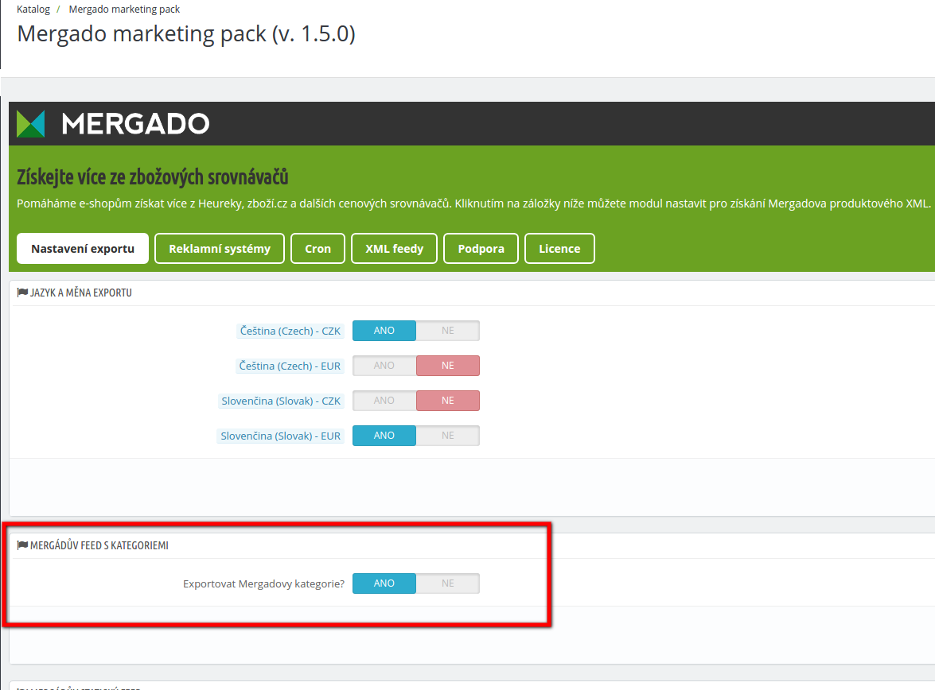Click the flag icon beside Mergádův feed s kategoriemi

point(22,545)
